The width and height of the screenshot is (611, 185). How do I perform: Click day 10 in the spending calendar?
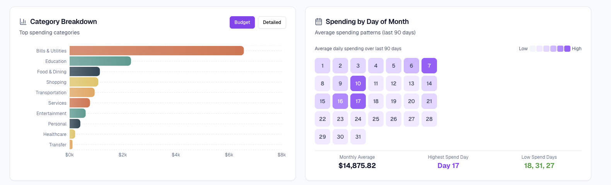(358, 83)
